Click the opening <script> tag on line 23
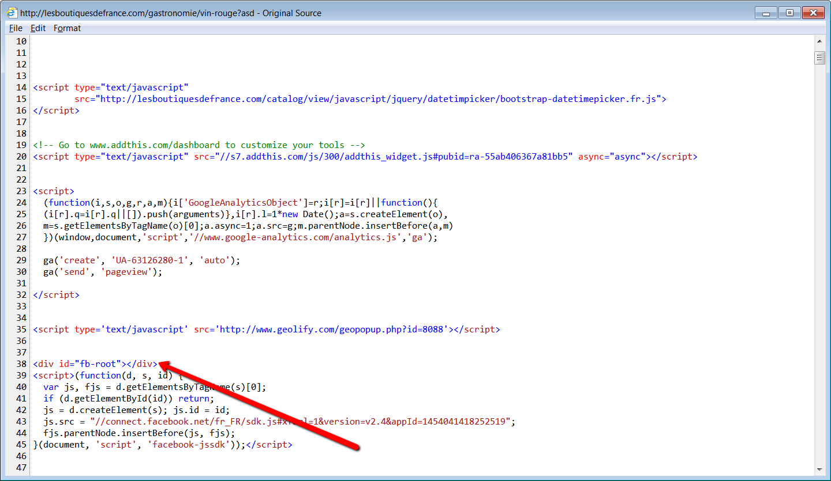Image resolution: width=831 pixels, height=481 pixels. [54, 191]
